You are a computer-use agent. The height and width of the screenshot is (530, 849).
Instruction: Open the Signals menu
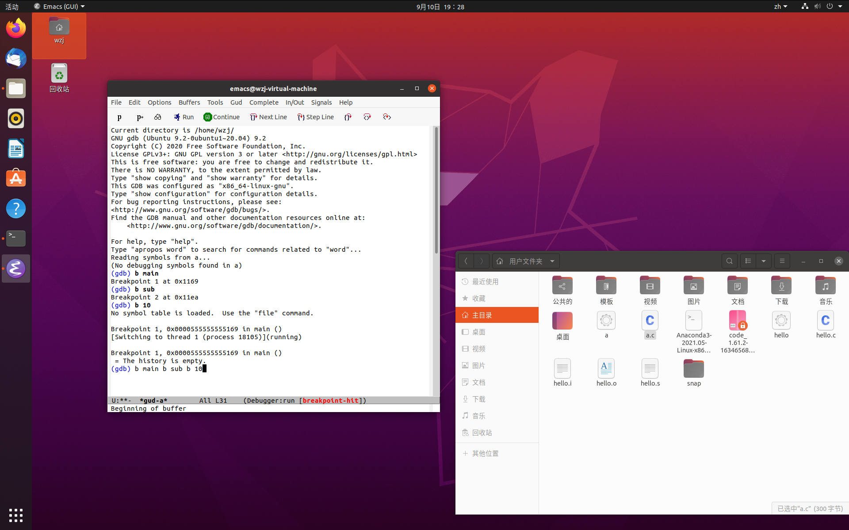coord(321,102)
